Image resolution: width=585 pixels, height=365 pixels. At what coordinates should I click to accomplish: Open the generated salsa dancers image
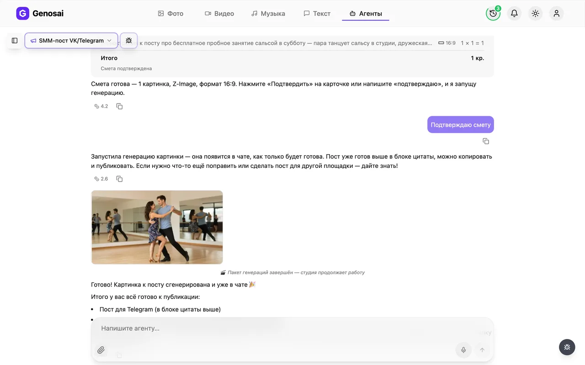[157, 227]
